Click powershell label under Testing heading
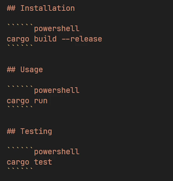This screenshot has height=181, width=173. click(57, 152)
